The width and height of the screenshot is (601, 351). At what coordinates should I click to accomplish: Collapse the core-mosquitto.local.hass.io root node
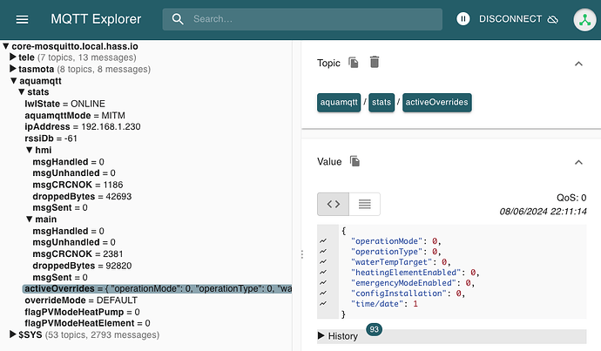tap(6, 46)
